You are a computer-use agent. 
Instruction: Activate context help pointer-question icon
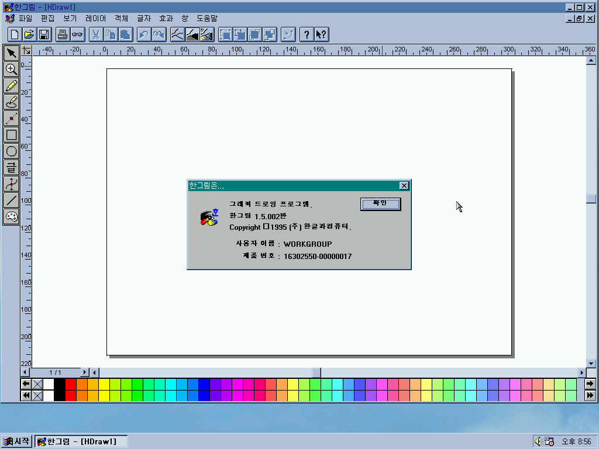click(x=322, y=34)
